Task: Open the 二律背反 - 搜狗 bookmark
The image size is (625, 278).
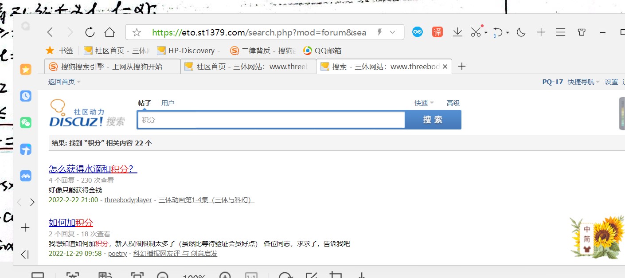Action: click(263, 51)
